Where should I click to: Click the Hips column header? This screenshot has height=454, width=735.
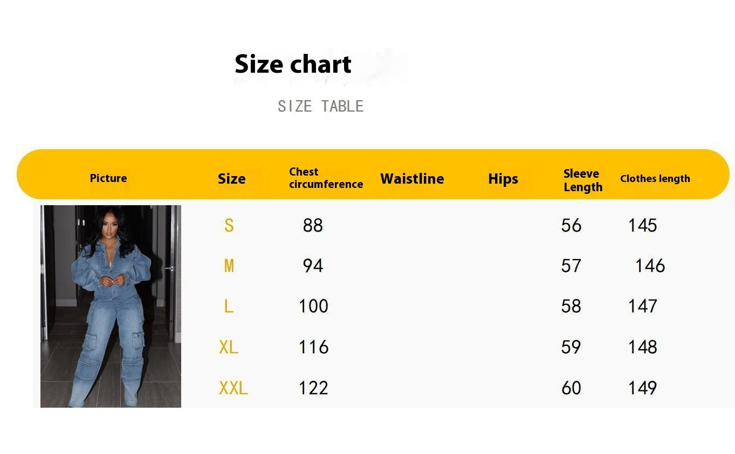[503, 179]
